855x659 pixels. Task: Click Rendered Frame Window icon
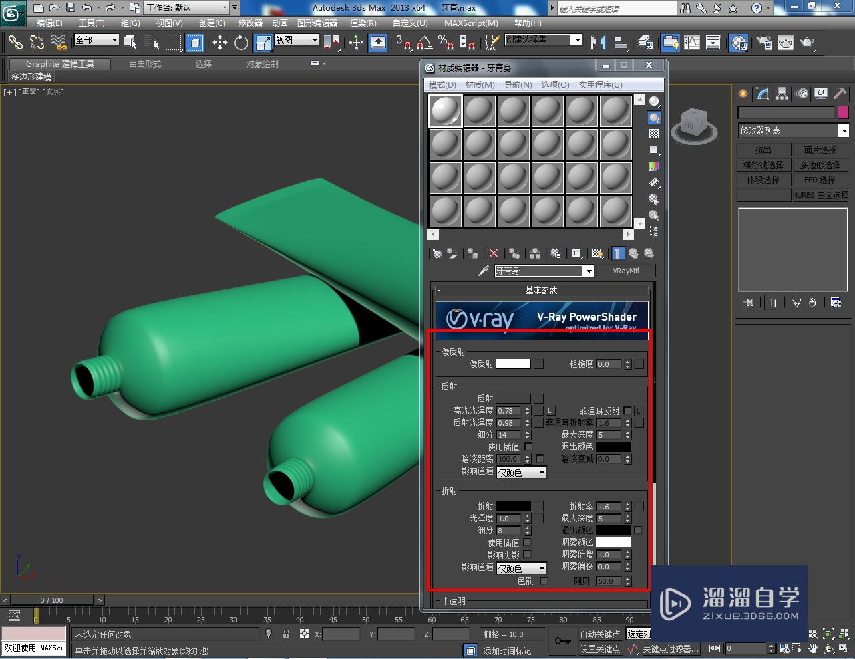coord(786,43)
